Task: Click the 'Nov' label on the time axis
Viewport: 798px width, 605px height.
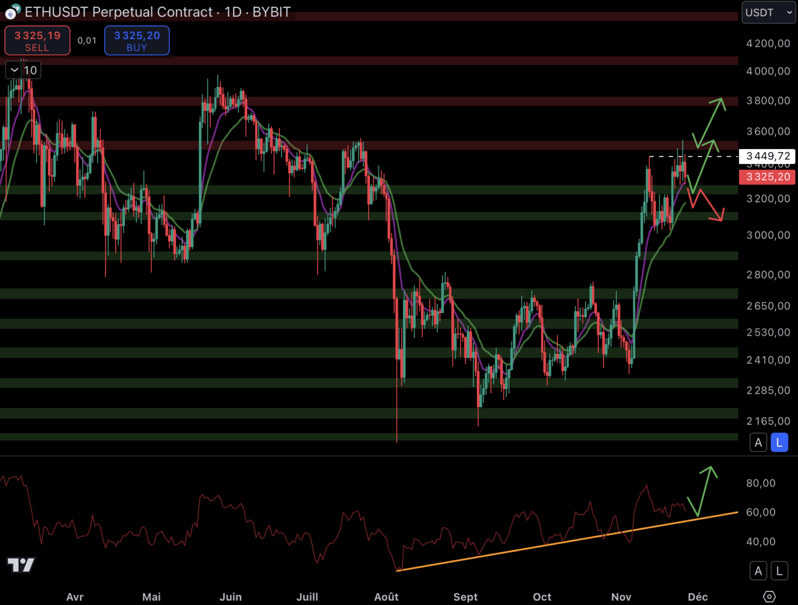Action: [x=621, y=597]
